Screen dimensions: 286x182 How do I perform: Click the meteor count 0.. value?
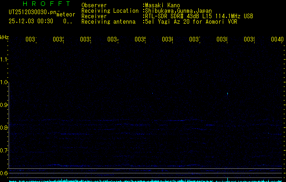tap(68, 21)
